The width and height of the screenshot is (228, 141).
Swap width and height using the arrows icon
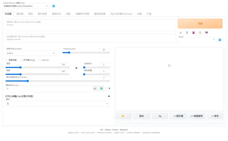(x=76, y=68)
